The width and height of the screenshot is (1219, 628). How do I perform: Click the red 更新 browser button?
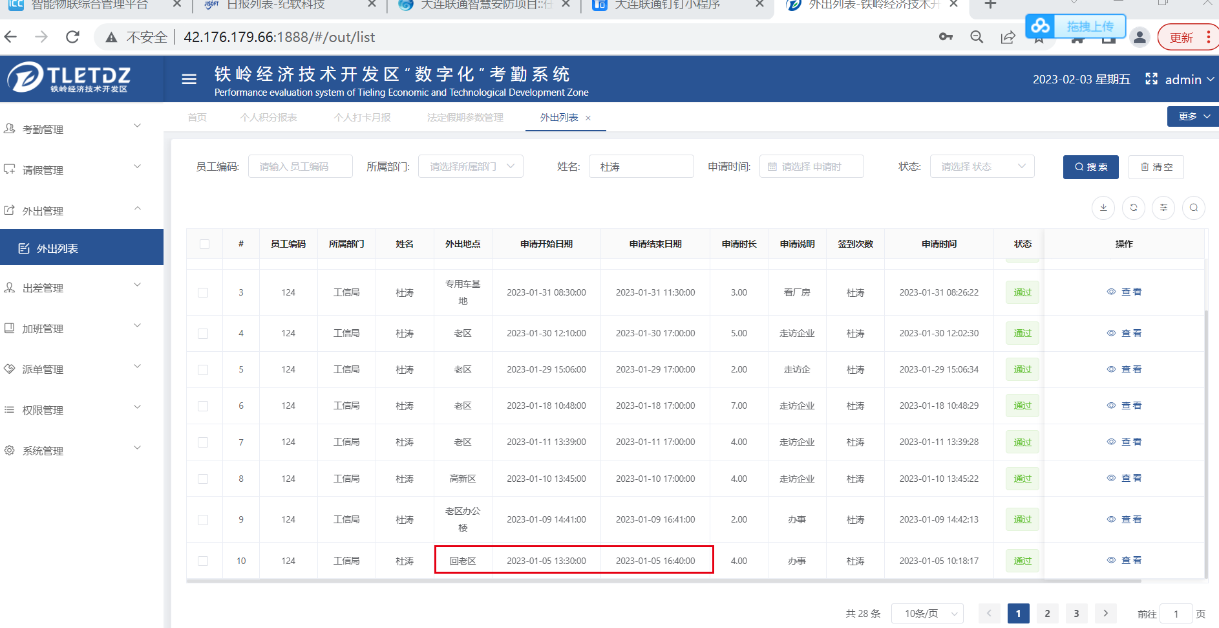[1188, 38]
